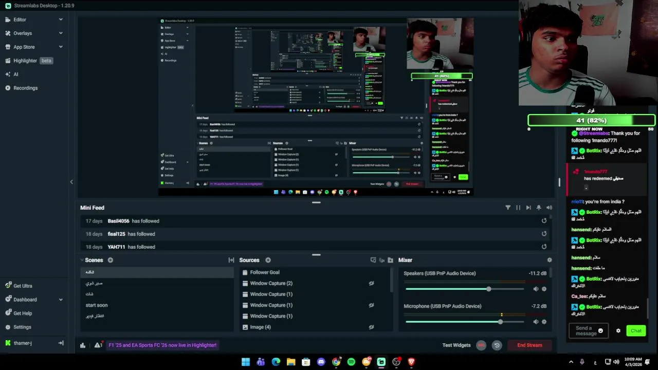Click the bell icon in Mini Feed header
658x370 pixels.
[539, 208]
